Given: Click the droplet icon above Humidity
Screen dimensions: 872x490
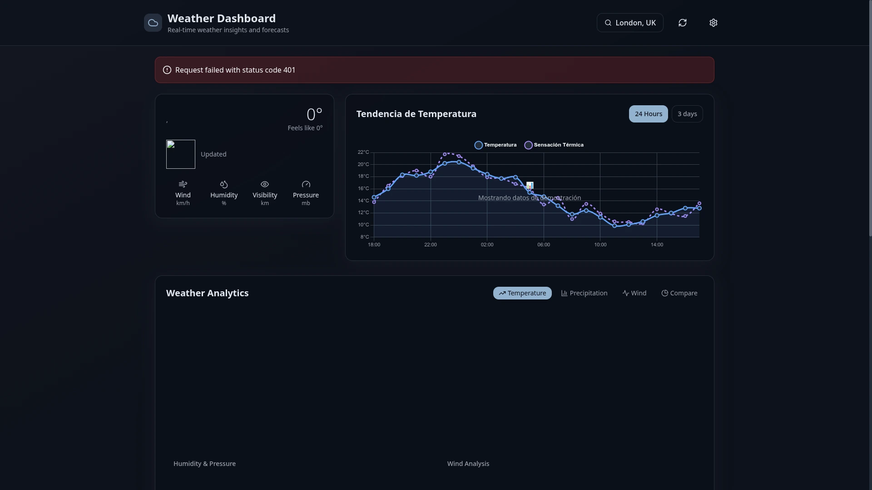Looking at the screenshot, I should (x=224, y=184).
